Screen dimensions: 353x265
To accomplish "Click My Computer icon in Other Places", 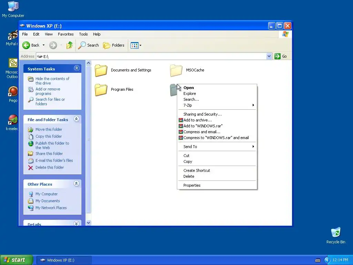I will click(x=31, y=194).
